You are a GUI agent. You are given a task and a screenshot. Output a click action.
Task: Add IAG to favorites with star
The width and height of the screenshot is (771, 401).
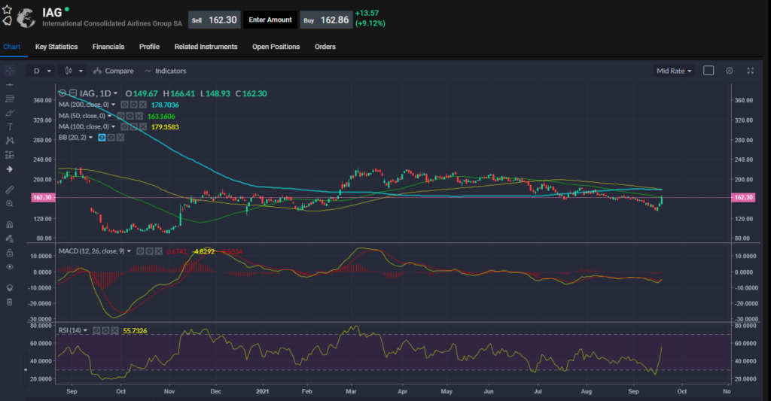click(x=7, y=10)
